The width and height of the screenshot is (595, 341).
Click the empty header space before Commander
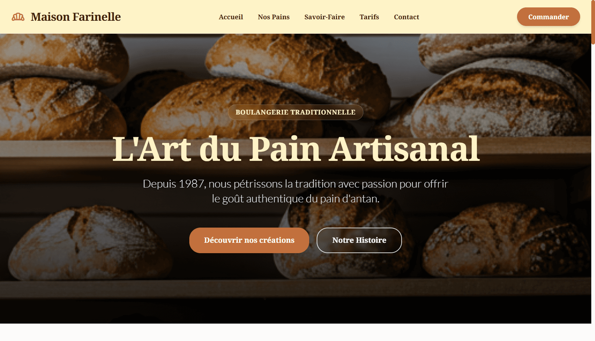point(468,17)
